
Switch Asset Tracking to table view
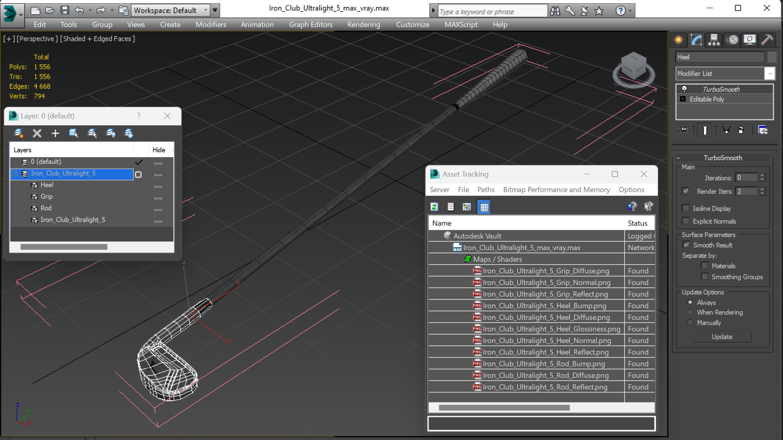point(484,207)
